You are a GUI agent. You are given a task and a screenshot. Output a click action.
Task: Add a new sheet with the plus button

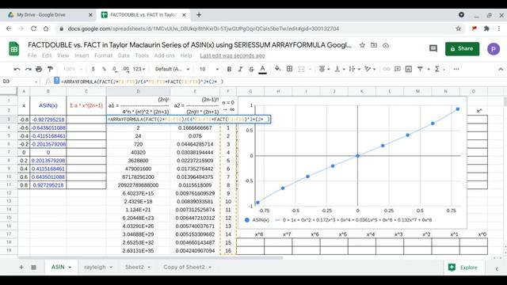click(21, 268)
